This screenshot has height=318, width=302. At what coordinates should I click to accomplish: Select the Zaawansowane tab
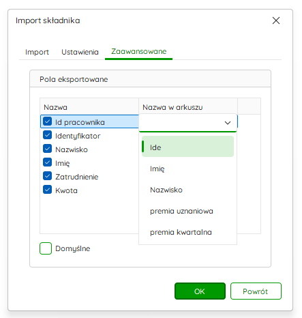(138, 52)
